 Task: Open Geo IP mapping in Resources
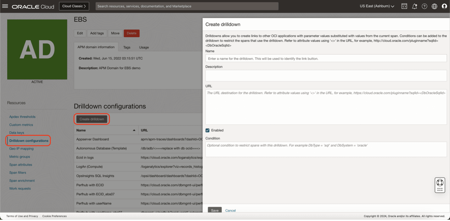(21, 149)
